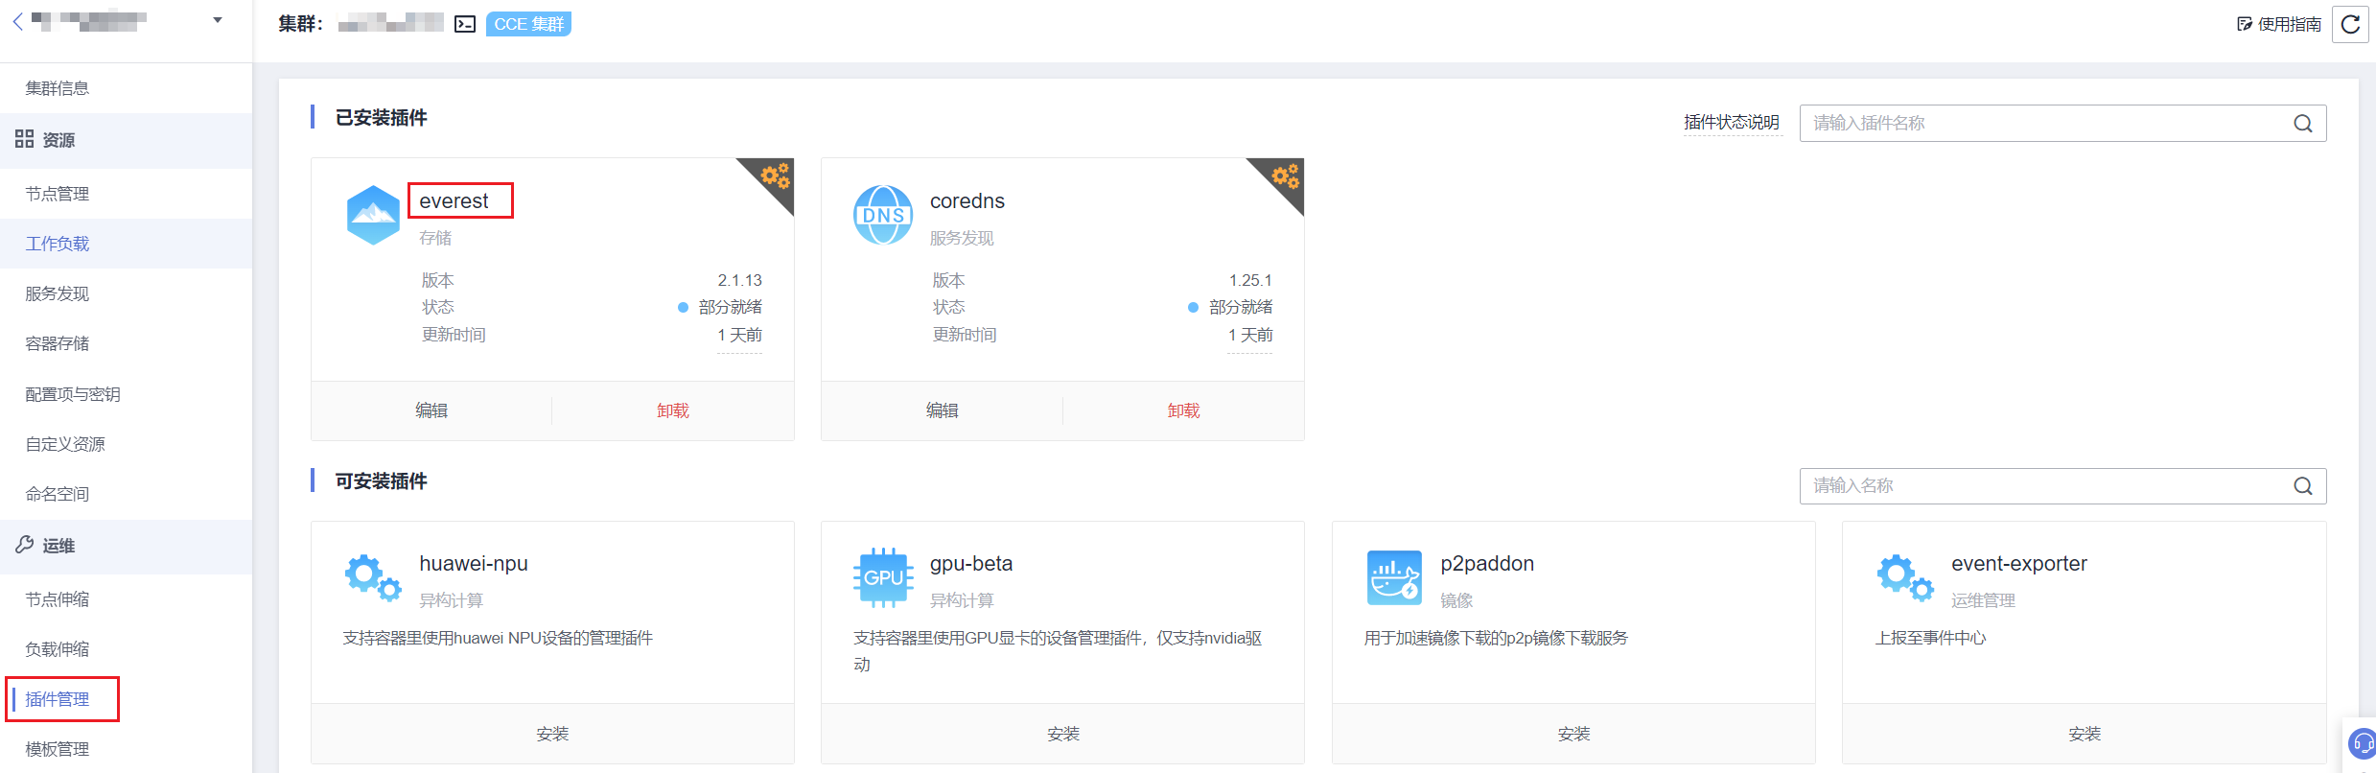Click the CCE 集群 tag
Viewport: 2376px width, 773px height.
(528, 24)
